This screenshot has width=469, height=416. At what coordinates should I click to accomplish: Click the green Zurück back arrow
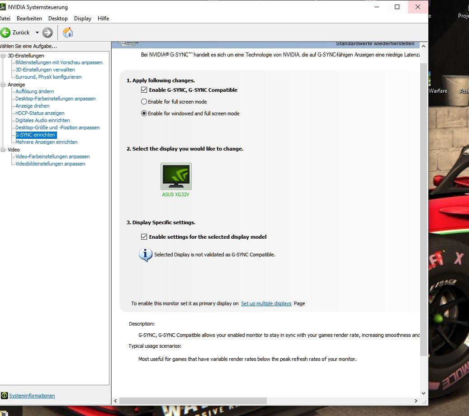tap(5, 33)
